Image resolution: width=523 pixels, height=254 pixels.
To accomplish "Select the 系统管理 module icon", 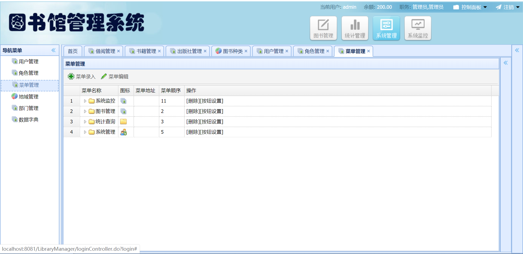I will (386, 28).
